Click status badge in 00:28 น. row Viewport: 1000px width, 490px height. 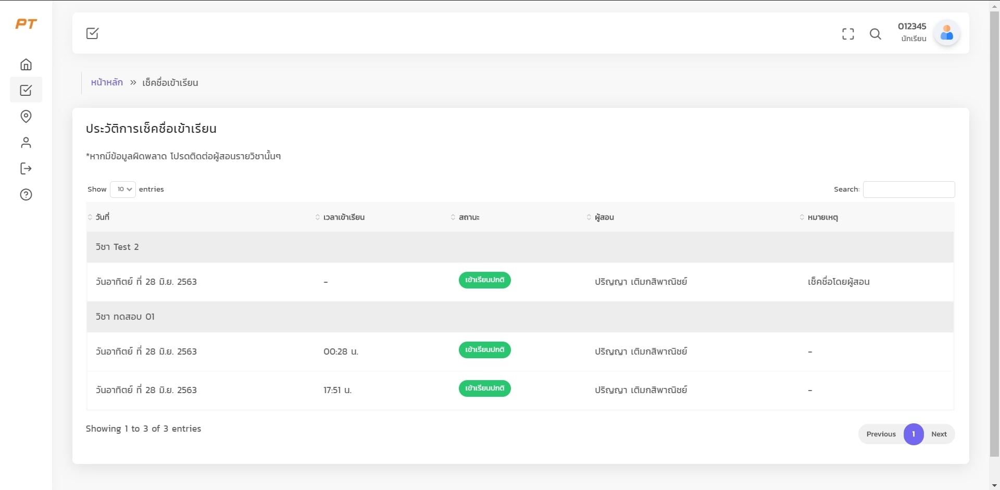(484, 350)
